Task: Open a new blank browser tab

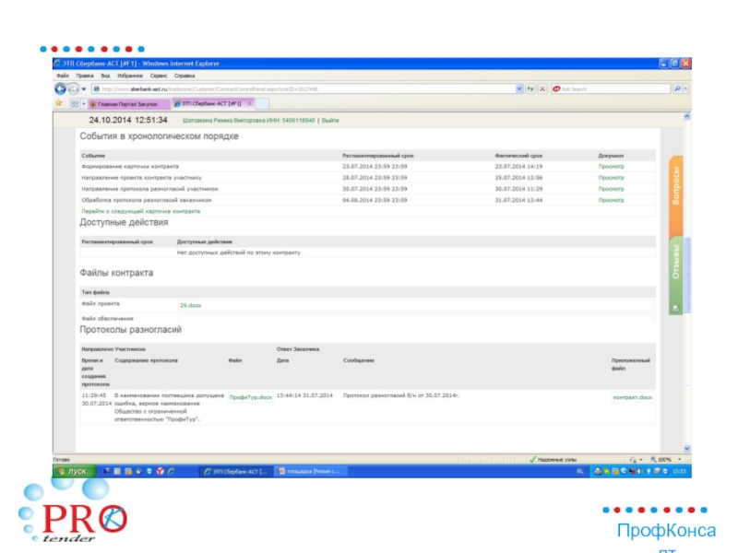Action: (262, 103)
